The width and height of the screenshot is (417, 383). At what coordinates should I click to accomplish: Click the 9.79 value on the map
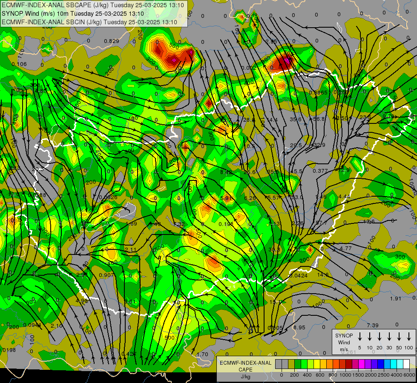click(388, 116)
